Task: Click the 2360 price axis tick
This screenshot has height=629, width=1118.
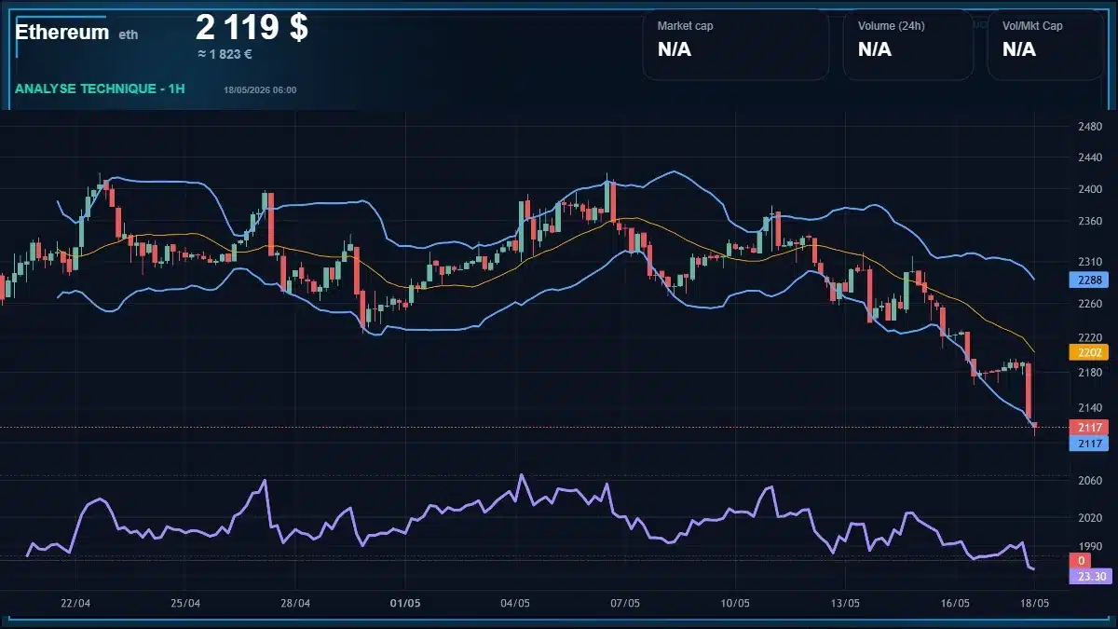Action: pos(1089,222)
